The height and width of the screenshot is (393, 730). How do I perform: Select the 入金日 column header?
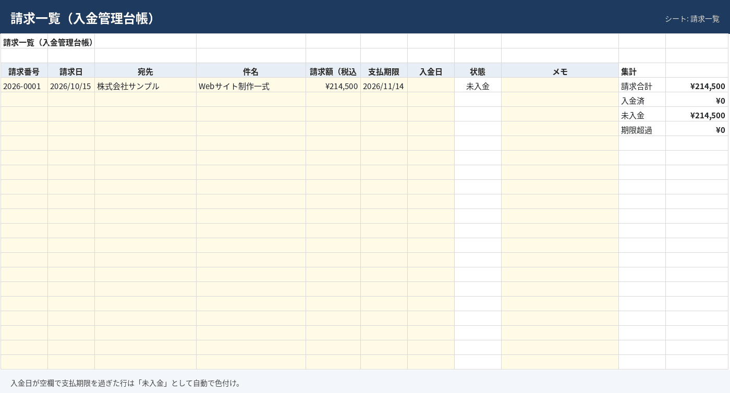pyautogui.click(x=431, y=71)
